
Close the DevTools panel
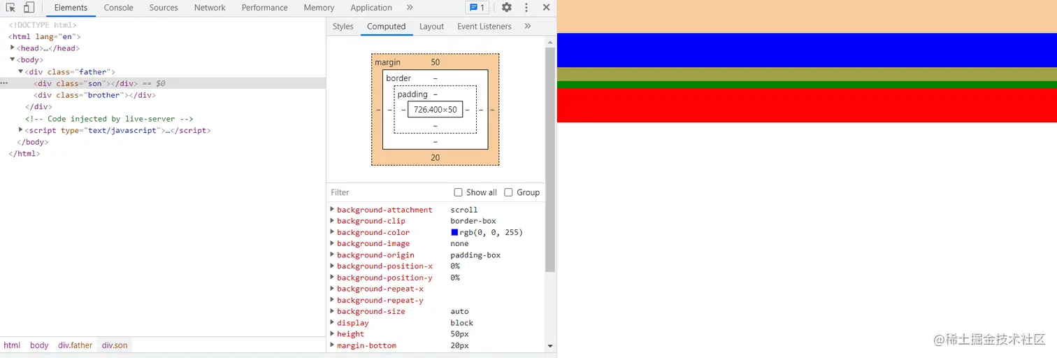pyautogui.click(x=547, y=8)
